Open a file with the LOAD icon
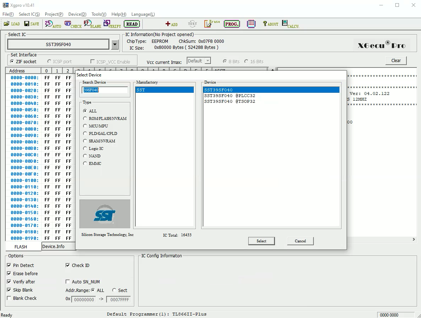The height and width of the screenshot is (318, 421). point(11,24)
